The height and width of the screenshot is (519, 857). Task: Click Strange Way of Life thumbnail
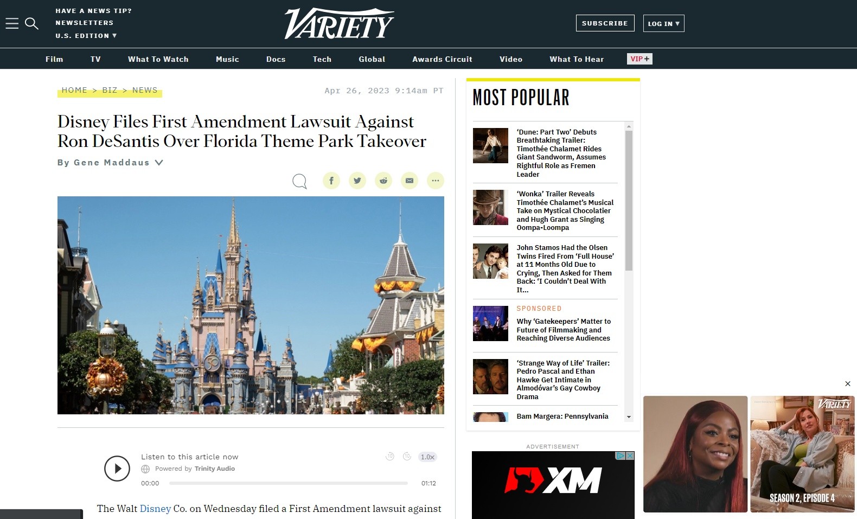pos(490,376)
